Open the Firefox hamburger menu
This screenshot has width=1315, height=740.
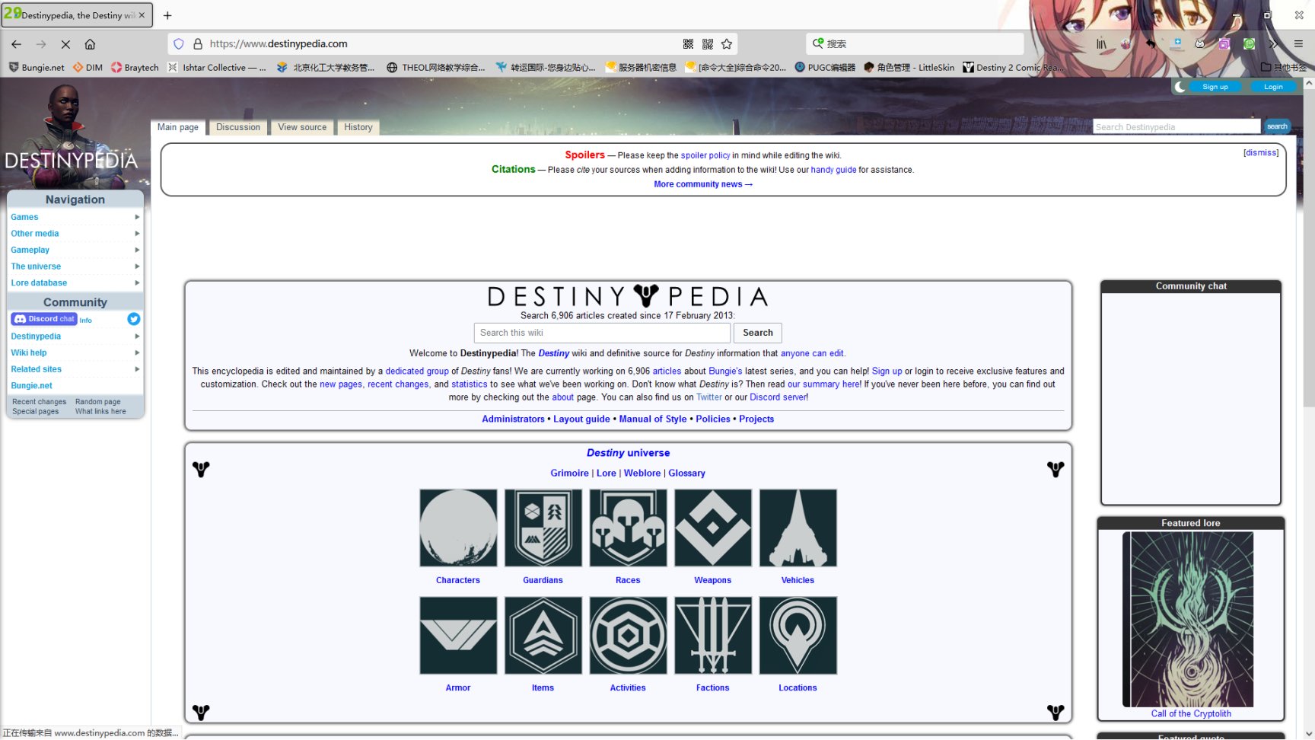(1298, 44)
